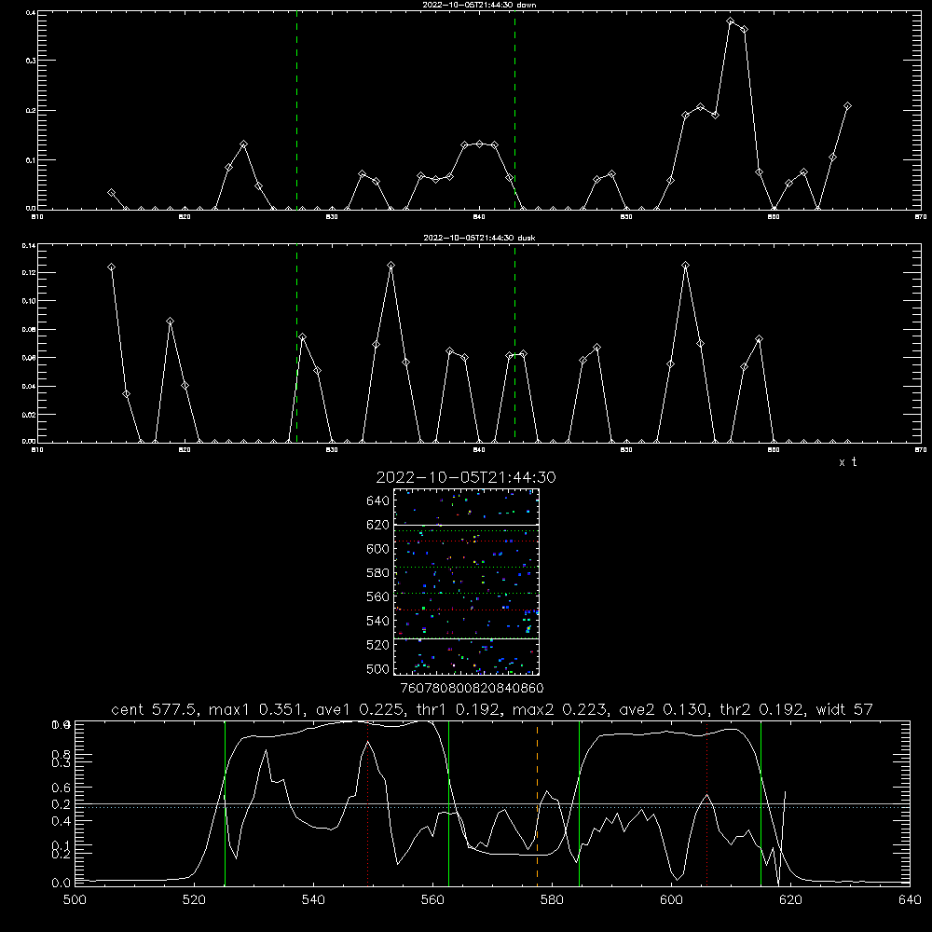
Task: Click the "560" label on bottom plot x-axis
Action: pos(432,900)
